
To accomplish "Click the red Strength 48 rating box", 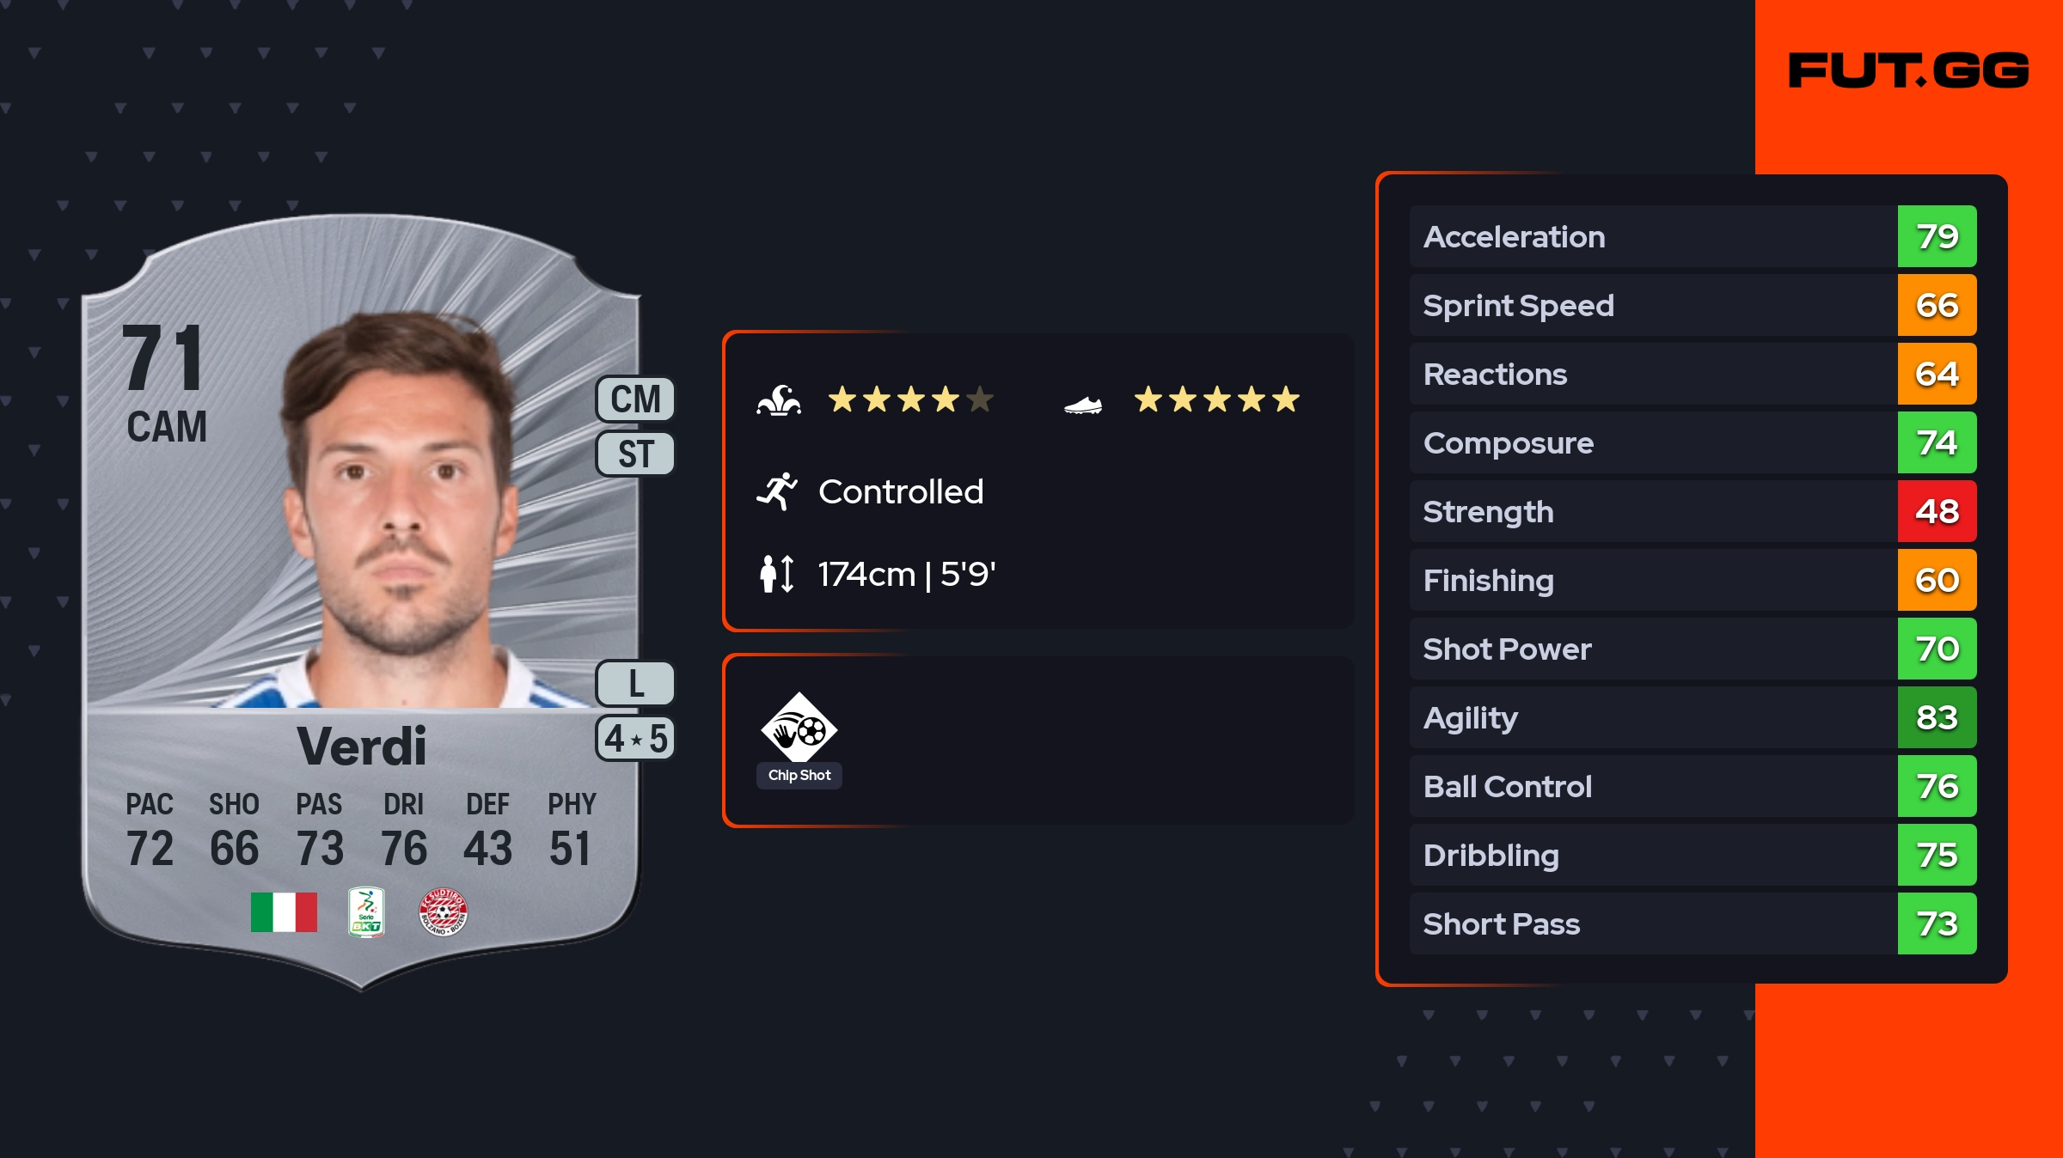I will (x=1937, y=511).
